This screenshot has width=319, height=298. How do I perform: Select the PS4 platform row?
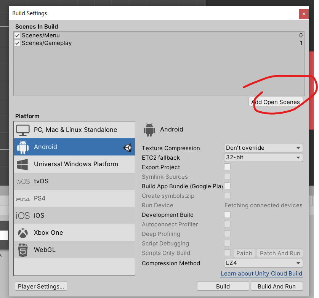coord(74,198)
